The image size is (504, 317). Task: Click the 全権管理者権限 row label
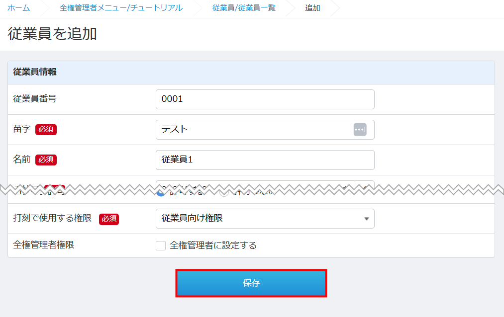[x=43, y=244]
